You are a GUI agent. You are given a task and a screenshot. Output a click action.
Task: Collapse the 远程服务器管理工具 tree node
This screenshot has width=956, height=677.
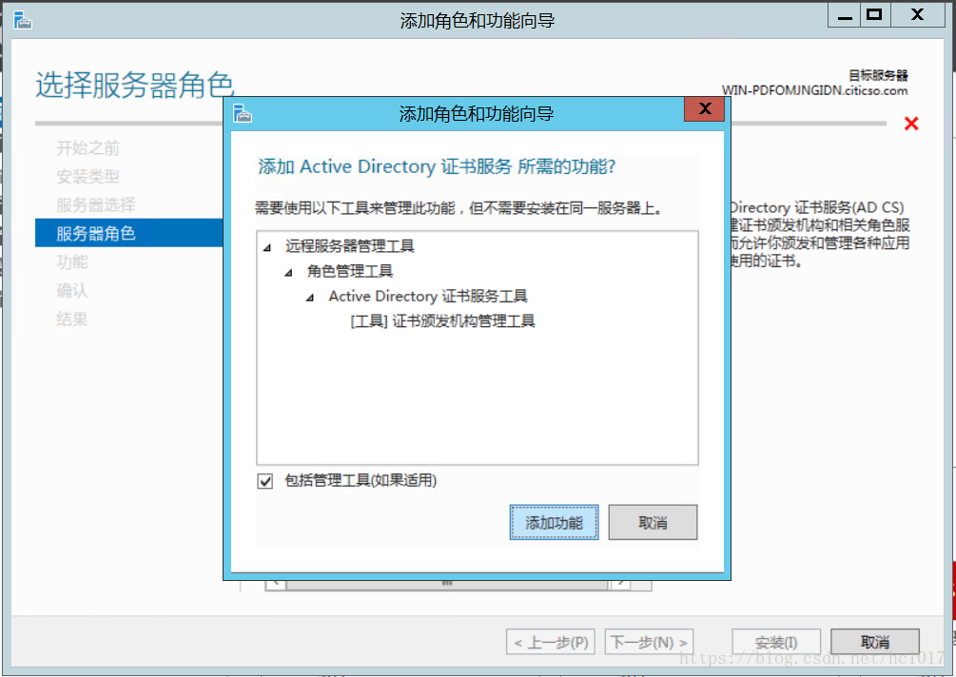click(267, 247)
